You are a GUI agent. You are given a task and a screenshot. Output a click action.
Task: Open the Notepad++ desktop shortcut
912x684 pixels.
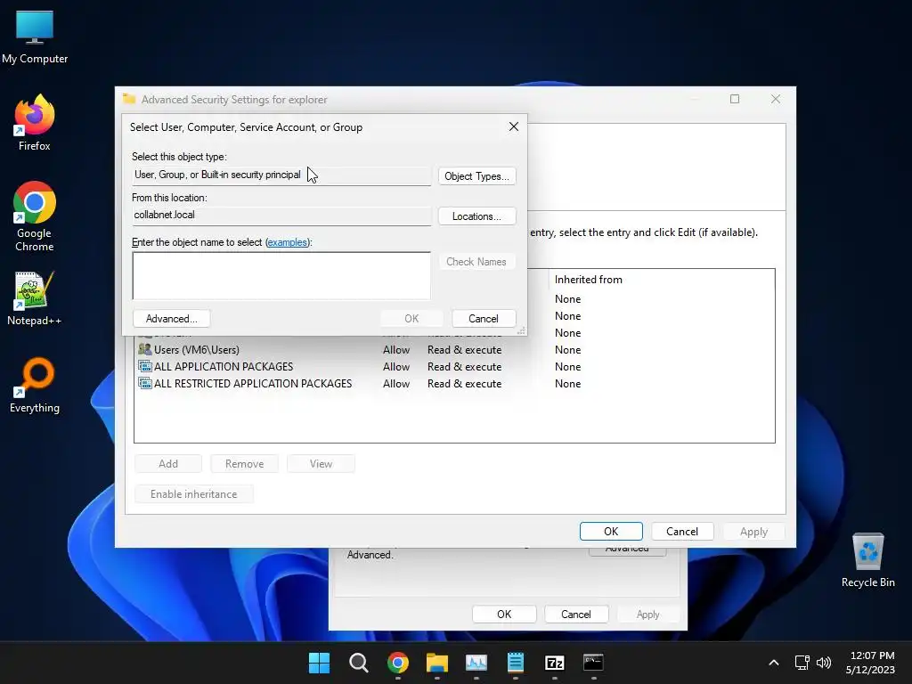click(x=35, y=298)
